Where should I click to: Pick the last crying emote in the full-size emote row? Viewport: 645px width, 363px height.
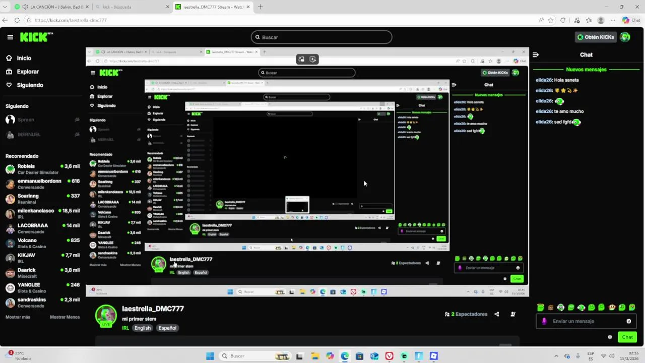point(632,307)
